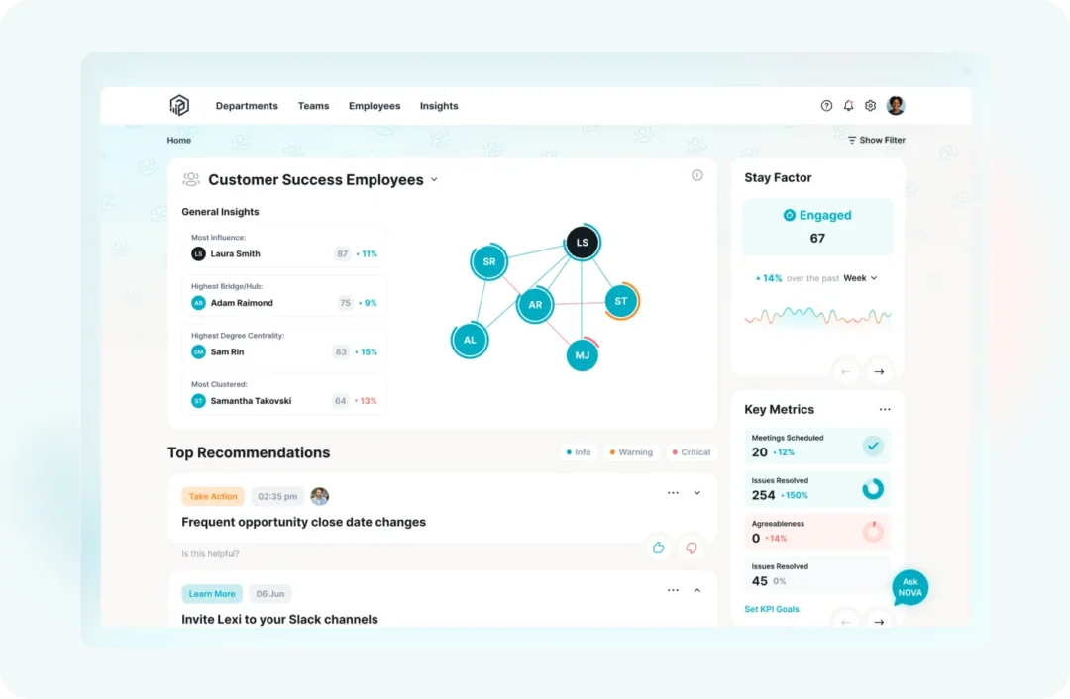This screenshot has width=1070, height=699.
Task: Toggle the Info recommendation filter
Action: 578,452
